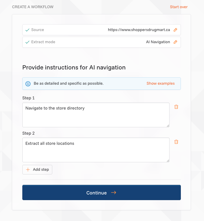Grab the Step 1 textarea resize handle
Viewport: 204px width, 221px height.
coord(168,126)
